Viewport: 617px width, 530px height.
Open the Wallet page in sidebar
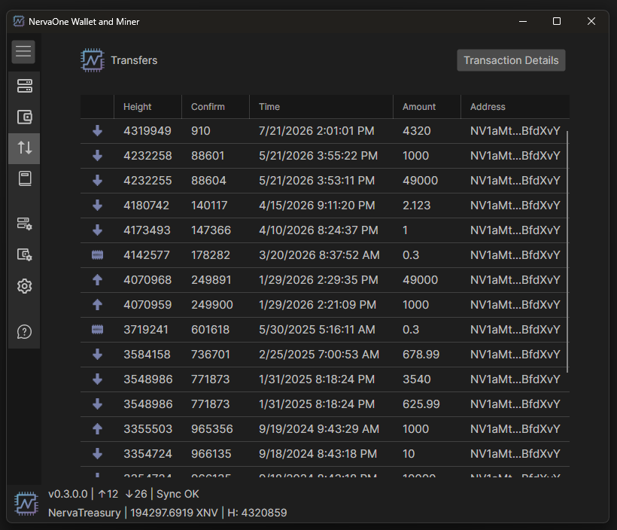coord(24,117)
